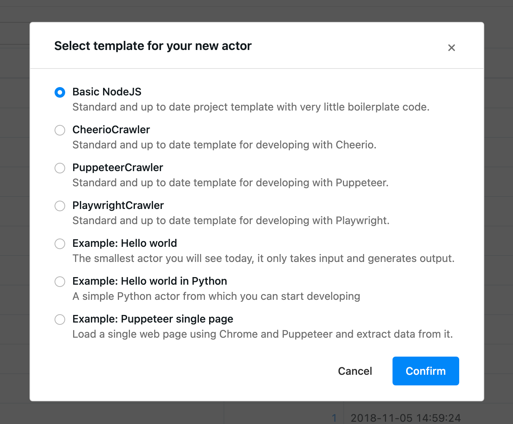Screen dimensions: 513x424
Task: Click the Python actor description text
Action: [216, 296]
